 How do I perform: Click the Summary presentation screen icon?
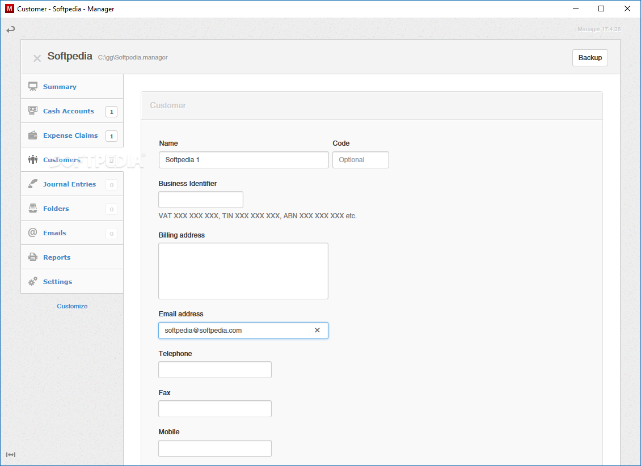tap(33, 86)
